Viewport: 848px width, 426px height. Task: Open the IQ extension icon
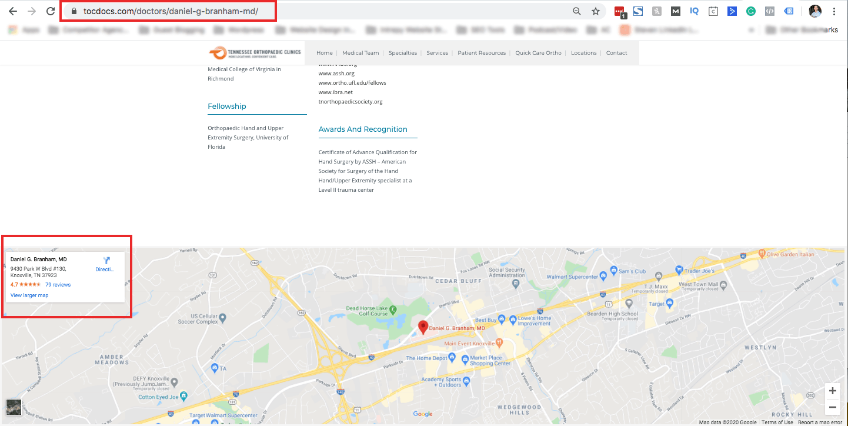coord(695,11)
